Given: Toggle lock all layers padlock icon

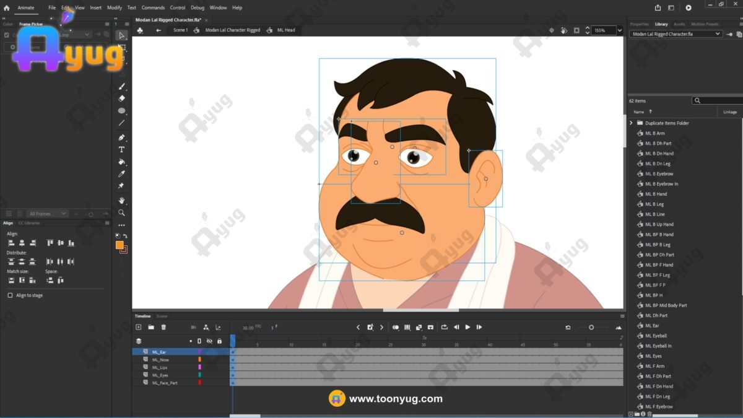Looking at the screenshot, I should pos(219,341).
